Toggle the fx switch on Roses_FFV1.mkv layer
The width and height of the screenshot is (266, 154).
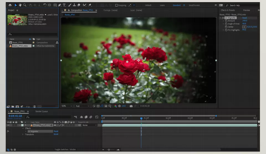pos(63,125)
